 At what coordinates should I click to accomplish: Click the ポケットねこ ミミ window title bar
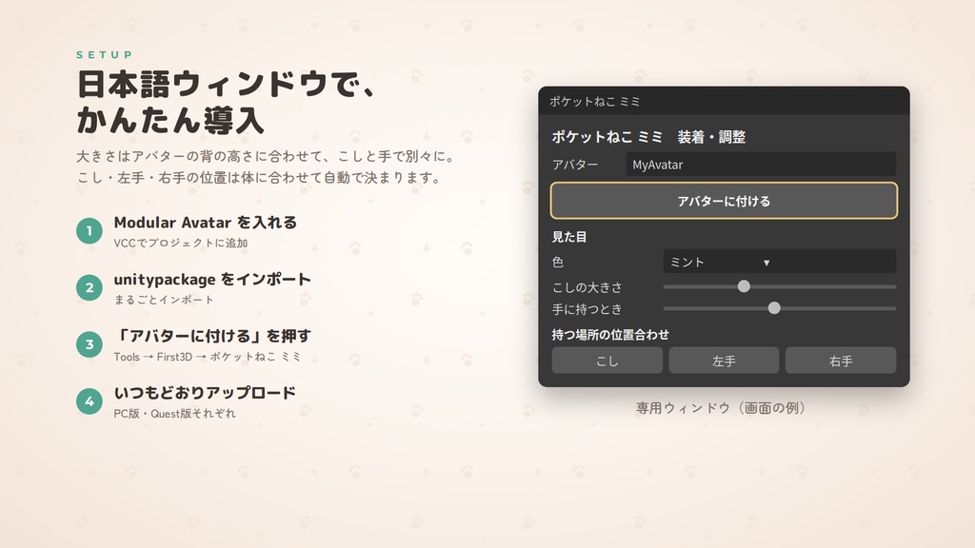[724, 101]
